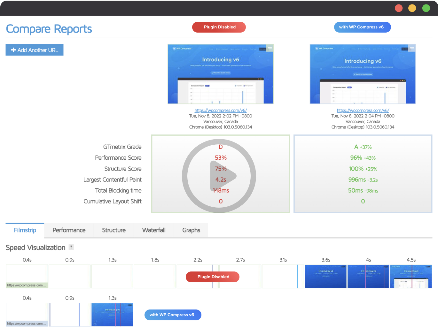The width and height of the screenshot is (438, 336).
Task: Remove the Plugin Disabled report with the minus icon
Action: [x=270, y=48]
